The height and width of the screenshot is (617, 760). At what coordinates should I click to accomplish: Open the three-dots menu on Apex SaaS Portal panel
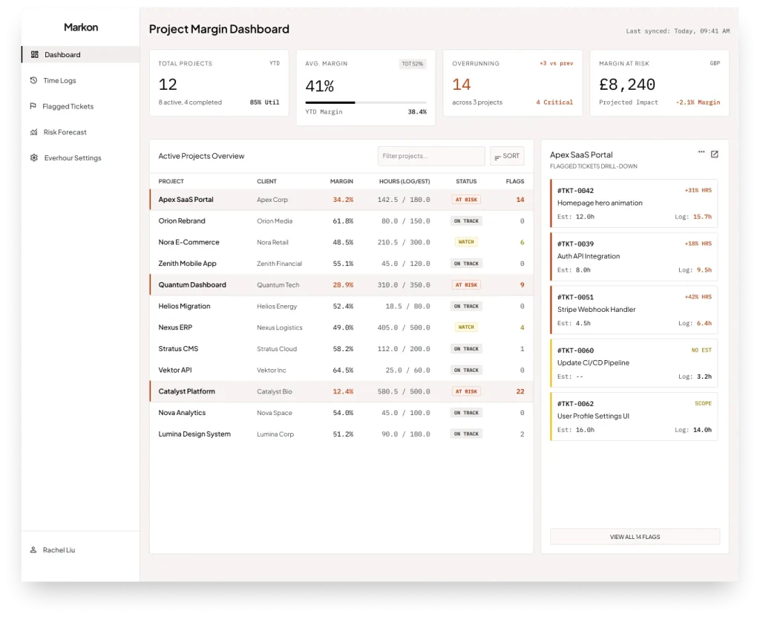701,152
